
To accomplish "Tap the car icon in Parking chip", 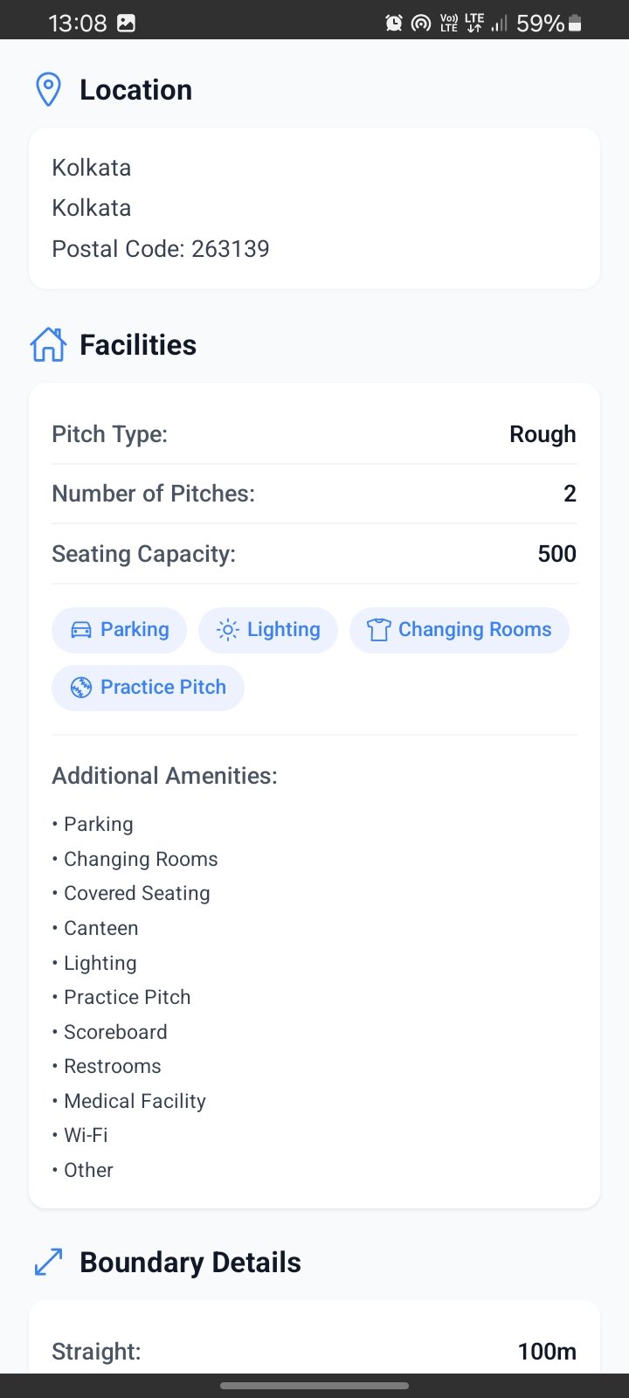I will 80,630.
